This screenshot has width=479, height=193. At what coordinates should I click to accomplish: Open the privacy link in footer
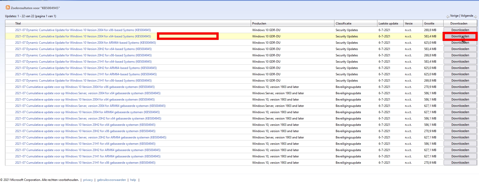coord(88,180)
